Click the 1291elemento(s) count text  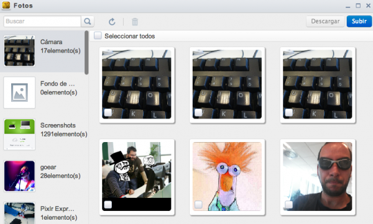point(64,134)
